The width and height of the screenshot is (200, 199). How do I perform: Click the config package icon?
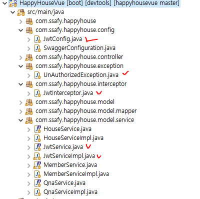29,30
